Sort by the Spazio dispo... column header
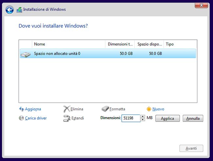This screenshot has height=161, width=213. coord(149,44)
